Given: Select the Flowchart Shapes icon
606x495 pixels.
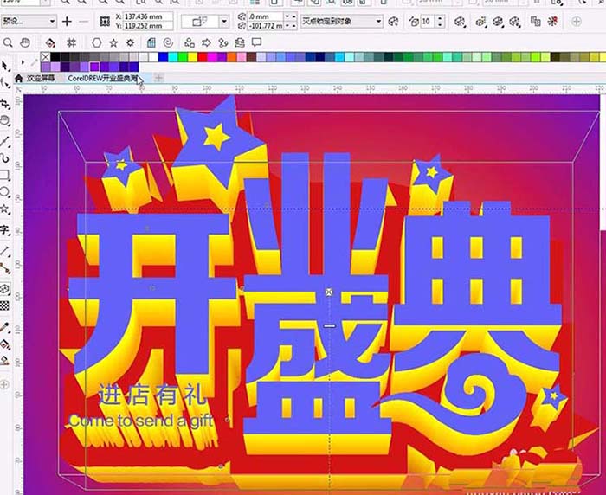Looking at the screenshot, I should 223,42.
